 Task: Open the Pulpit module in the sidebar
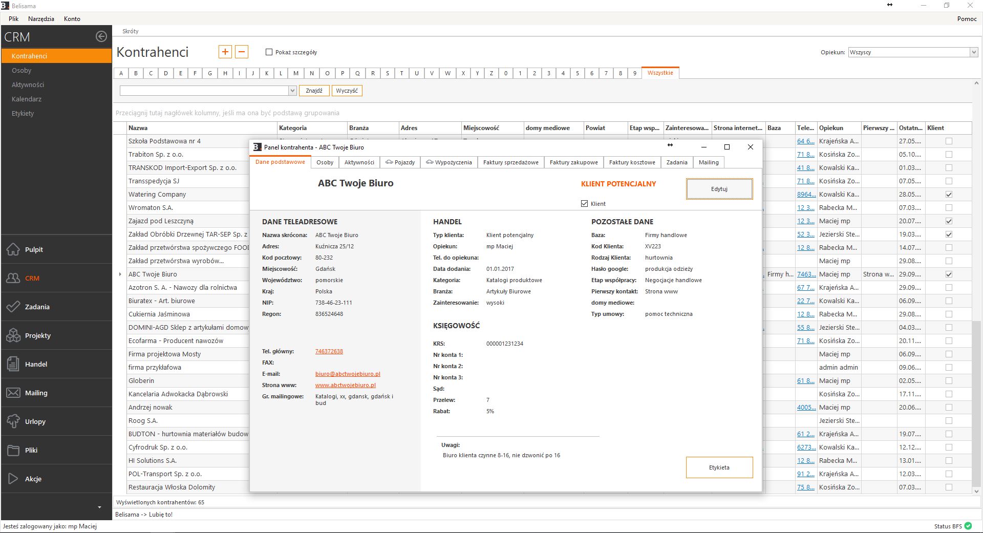point(34,249)
